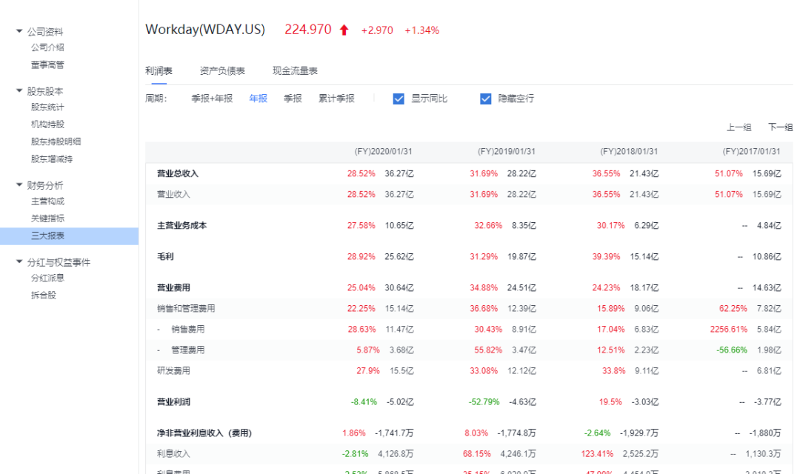Click the +1.34% change value
Image resolution: width=800 pixels, height=474 pixels.
click(422, 30)
